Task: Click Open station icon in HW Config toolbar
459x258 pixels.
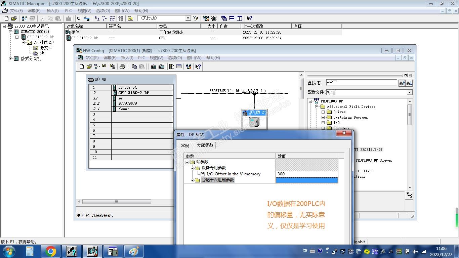Action: (x=89, y=67)
